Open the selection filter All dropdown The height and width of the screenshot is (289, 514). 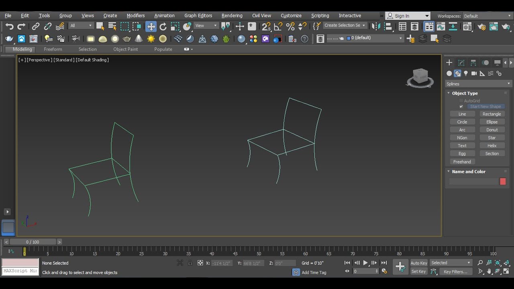click(81, 25)
